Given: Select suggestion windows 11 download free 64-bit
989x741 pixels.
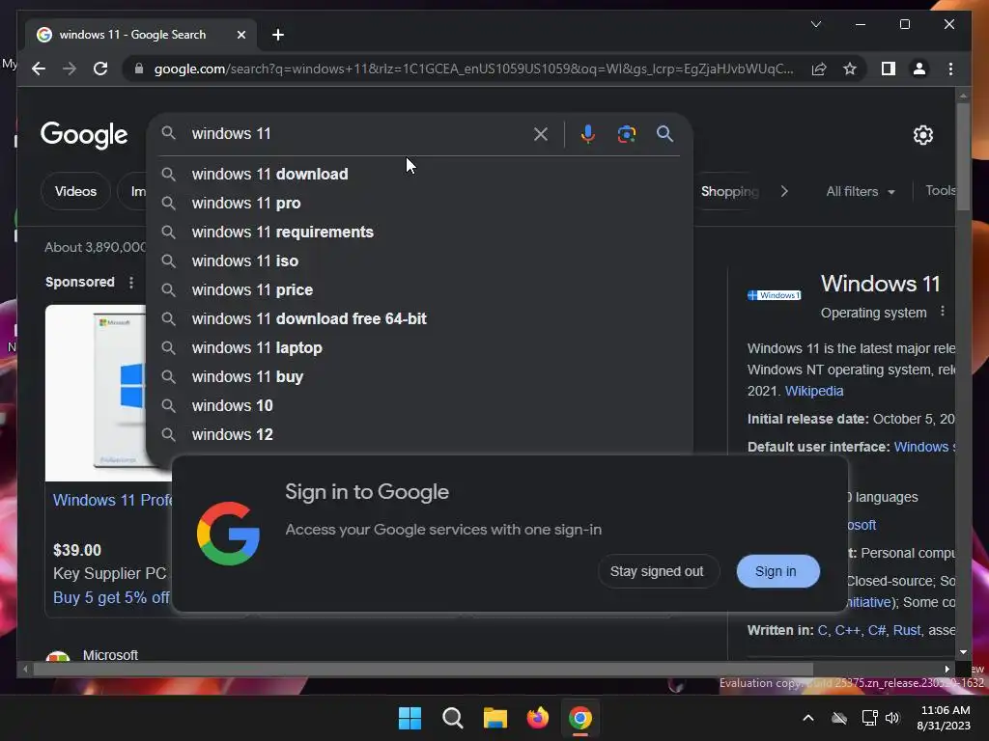Looking at the screenshot, I should point(419,318).
